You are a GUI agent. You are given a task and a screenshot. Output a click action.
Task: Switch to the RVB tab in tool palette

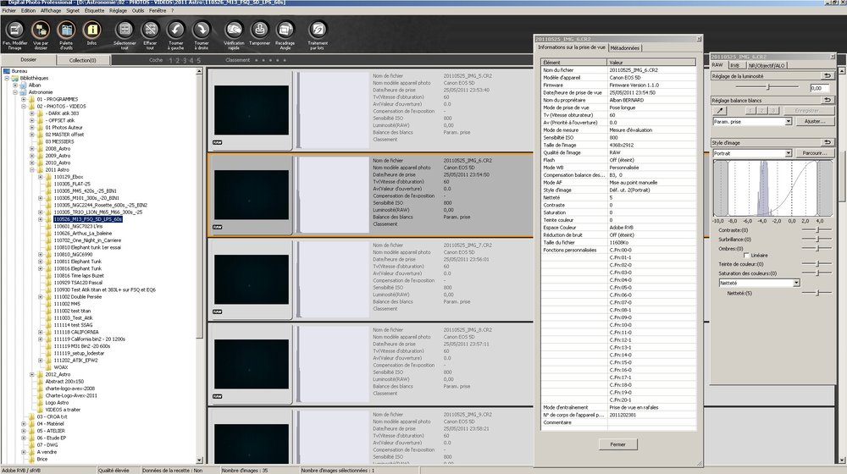point(734,65)
